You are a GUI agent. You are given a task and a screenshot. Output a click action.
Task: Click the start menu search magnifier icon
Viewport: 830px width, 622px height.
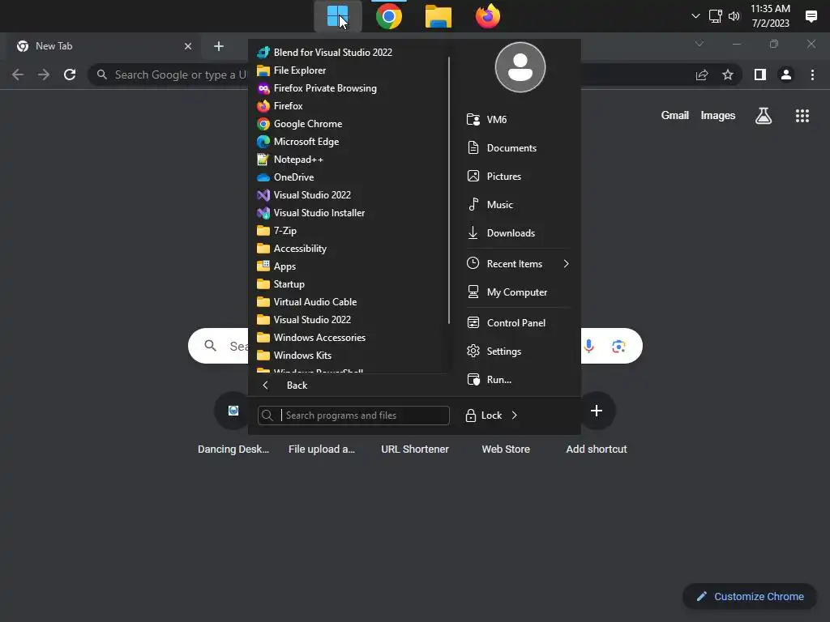click(x=267, y=415)
